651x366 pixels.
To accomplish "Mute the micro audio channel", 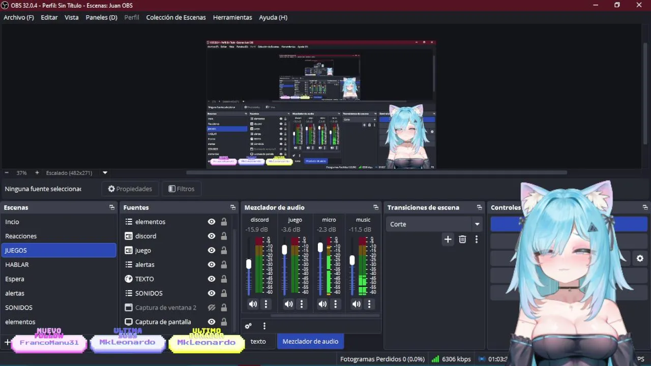I will coord(322,304).
